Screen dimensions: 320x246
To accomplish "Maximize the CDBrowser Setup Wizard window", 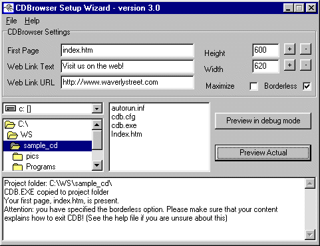I will pyautogui.click(x=299, y=8).
